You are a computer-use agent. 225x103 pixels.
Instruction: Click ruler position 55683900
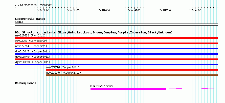[x=74, y=10]
